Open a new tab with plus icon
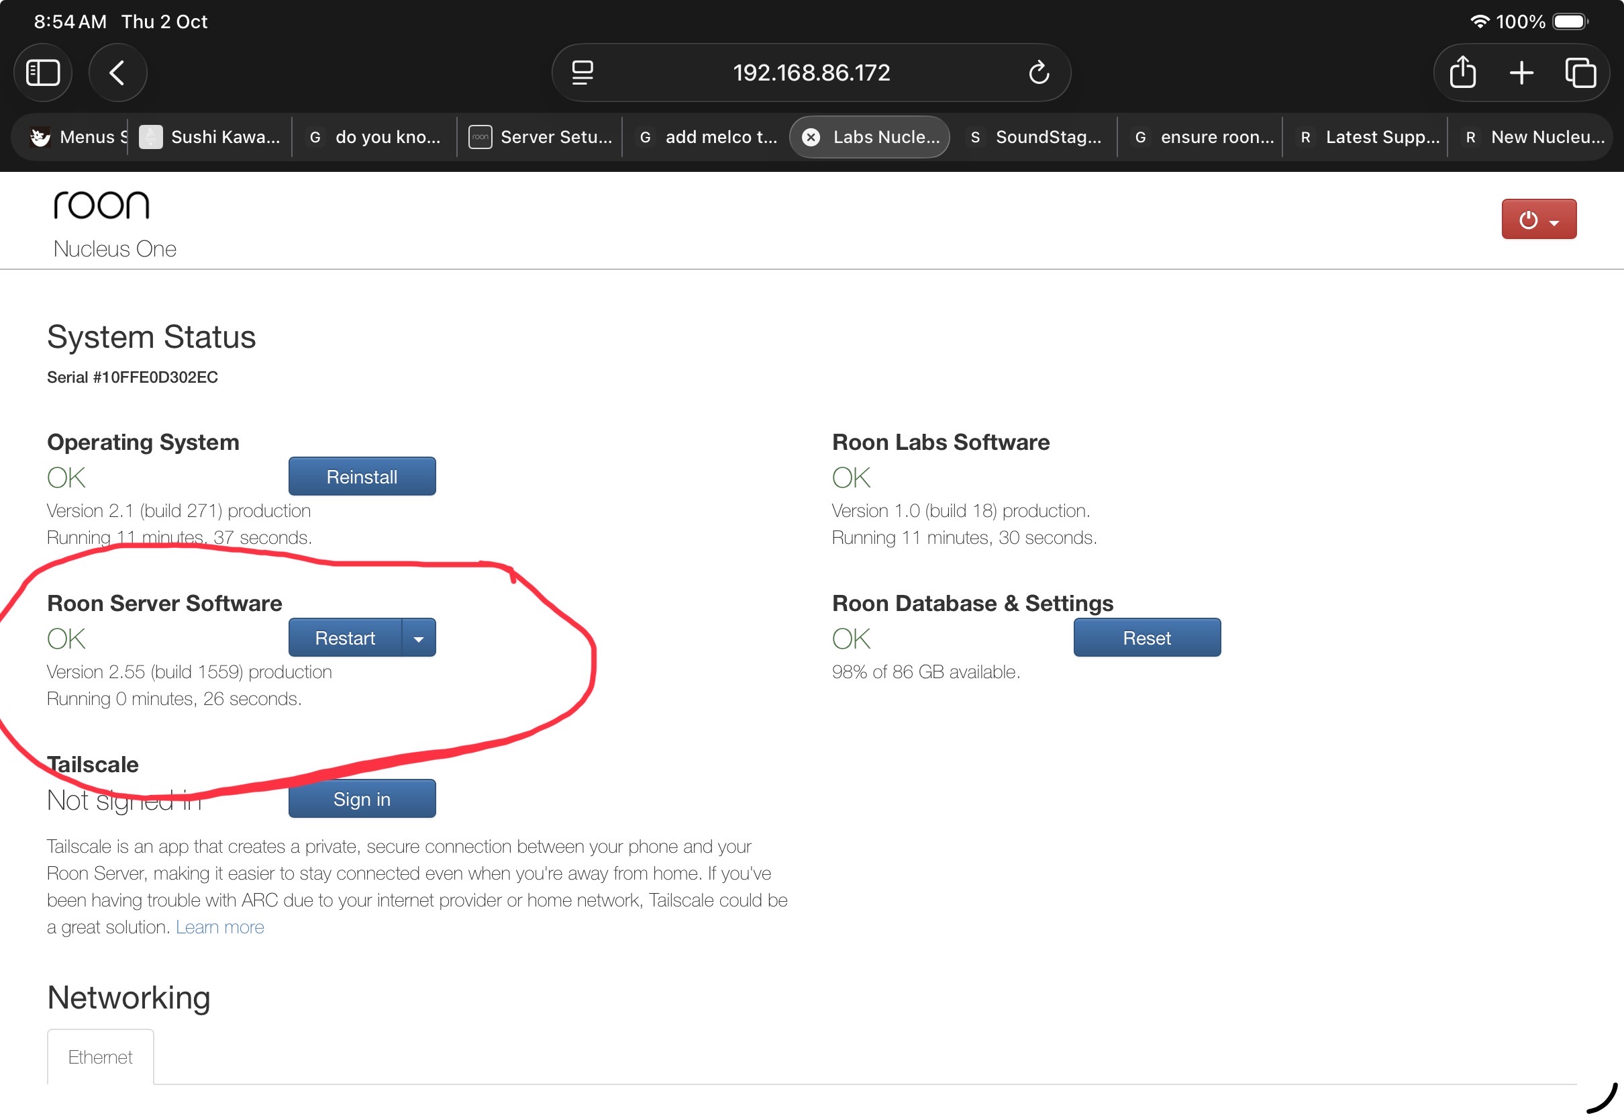The width and height of the screenshot is (1624, 1120). 1521,73
